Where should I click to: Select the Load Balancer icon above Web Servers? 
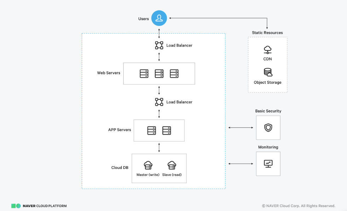coord(159,45)
